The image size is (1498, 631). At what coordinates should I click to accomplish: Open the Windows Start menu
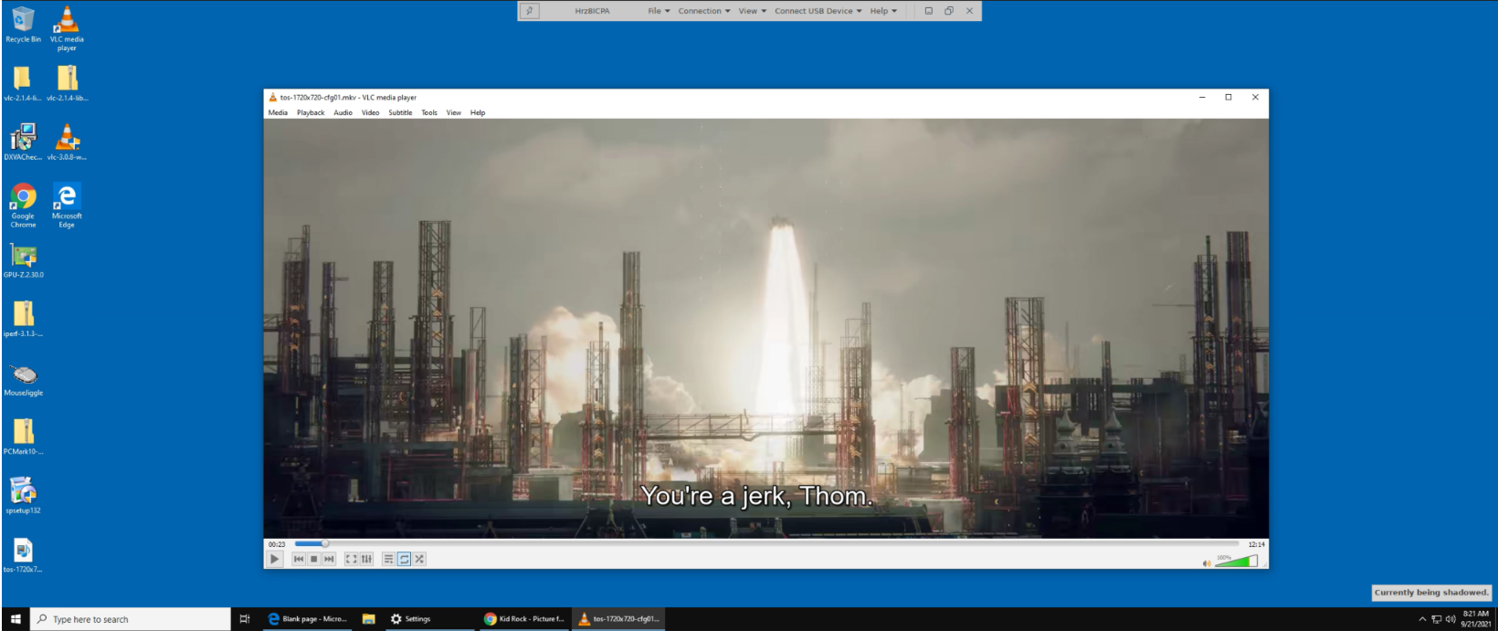[16, 619]
